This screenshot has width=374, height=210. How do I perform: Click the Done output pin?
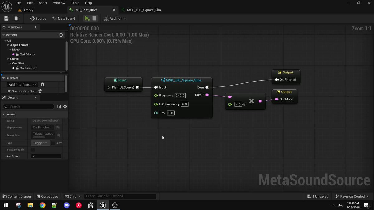(x=207, y=87)
